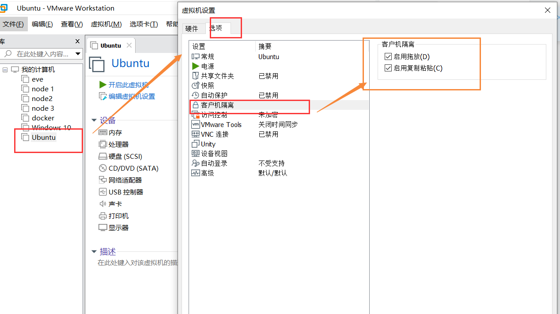Open the 文件(F) menu
The height and width of the screenshot is (314, 560).
(13, 24)
